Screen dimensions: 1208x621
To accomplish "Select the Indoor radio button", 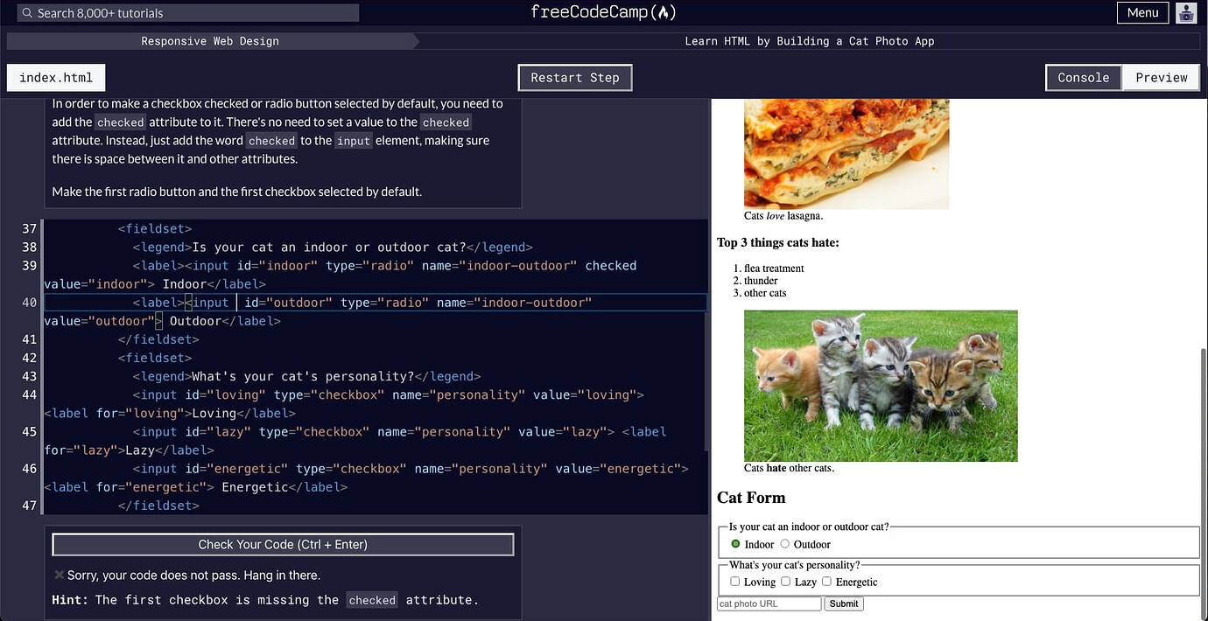I will [735, 544].
